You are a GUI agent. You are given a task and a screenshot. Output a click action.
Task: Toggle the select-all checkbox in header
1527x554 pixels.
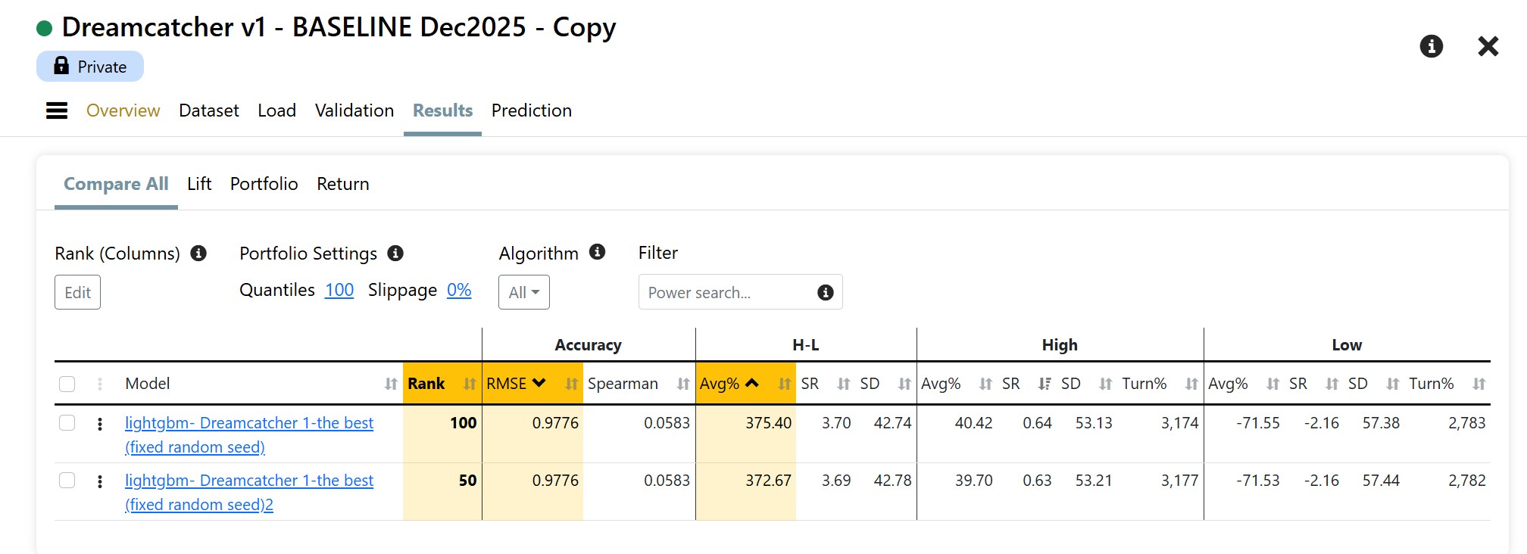point(67,384)
